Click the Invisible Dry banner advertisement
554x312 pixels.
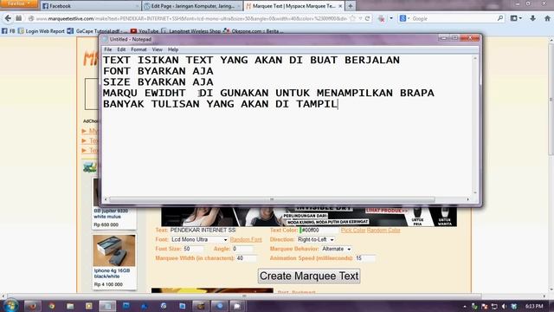[309, 217]
